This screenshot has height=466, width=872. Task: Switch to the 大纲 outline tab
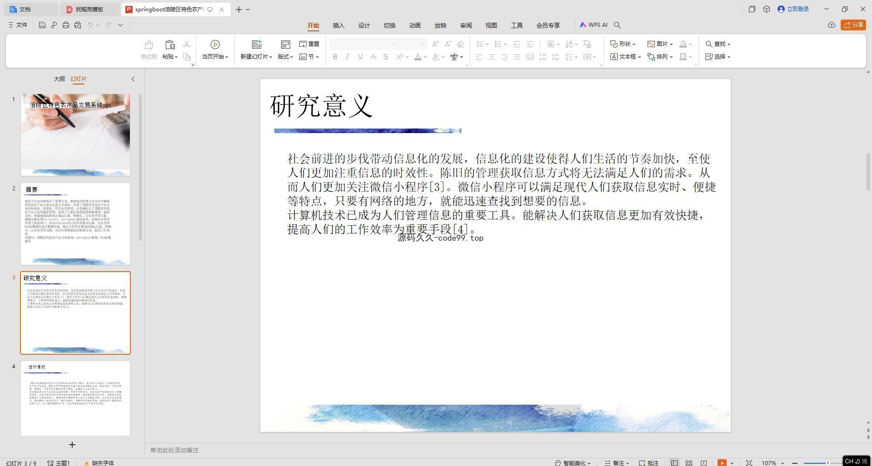(59, 79)
